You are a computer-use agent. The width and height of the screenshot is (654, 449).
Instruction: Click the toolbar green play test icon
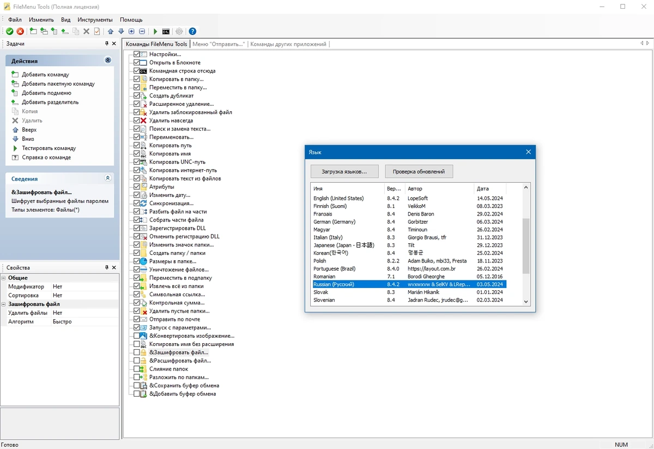click(x=155, y=32)
